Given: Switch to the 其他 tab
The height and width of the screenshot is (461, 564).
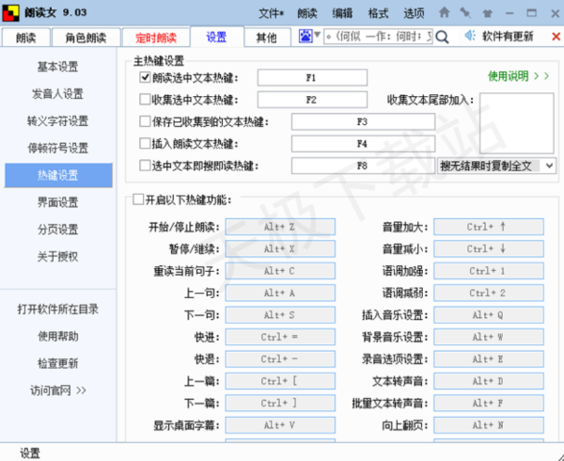Looking at the screenshot, I should click(267, 38).
